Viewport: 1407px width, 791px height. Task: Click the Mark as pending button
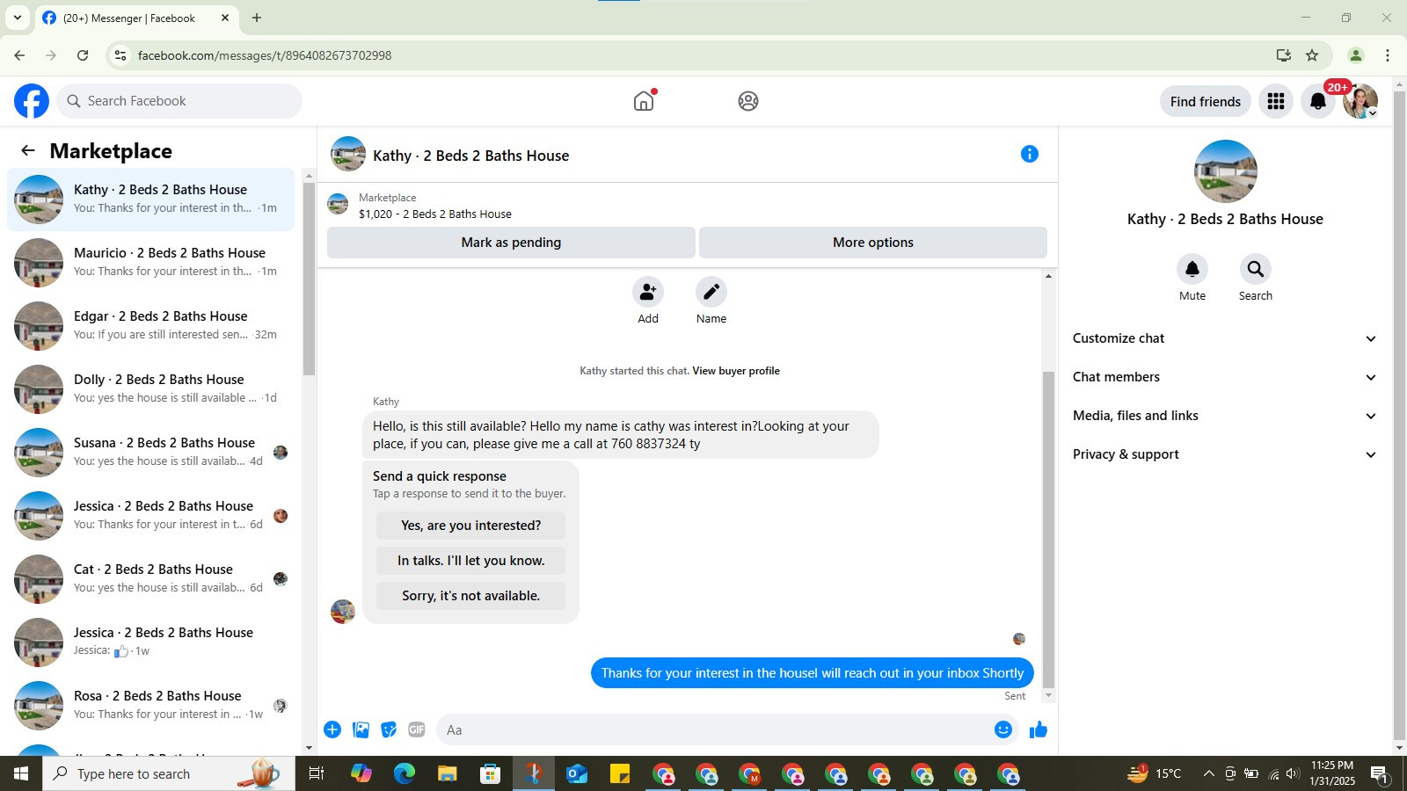point(511,243)
